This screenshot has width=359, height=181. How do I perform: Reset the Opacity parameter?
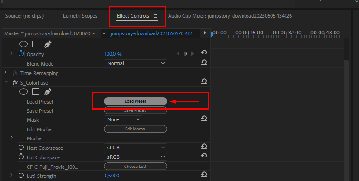click(204, 53)
